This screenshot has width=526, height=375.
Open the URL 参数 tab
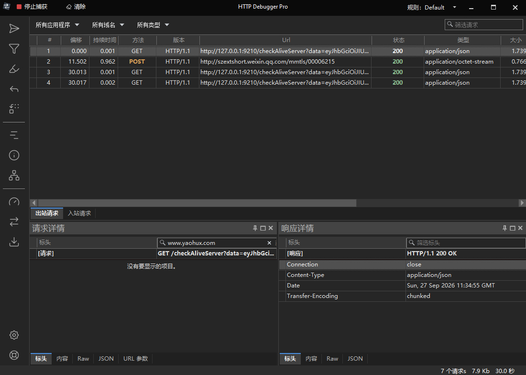tap(135, 359)
